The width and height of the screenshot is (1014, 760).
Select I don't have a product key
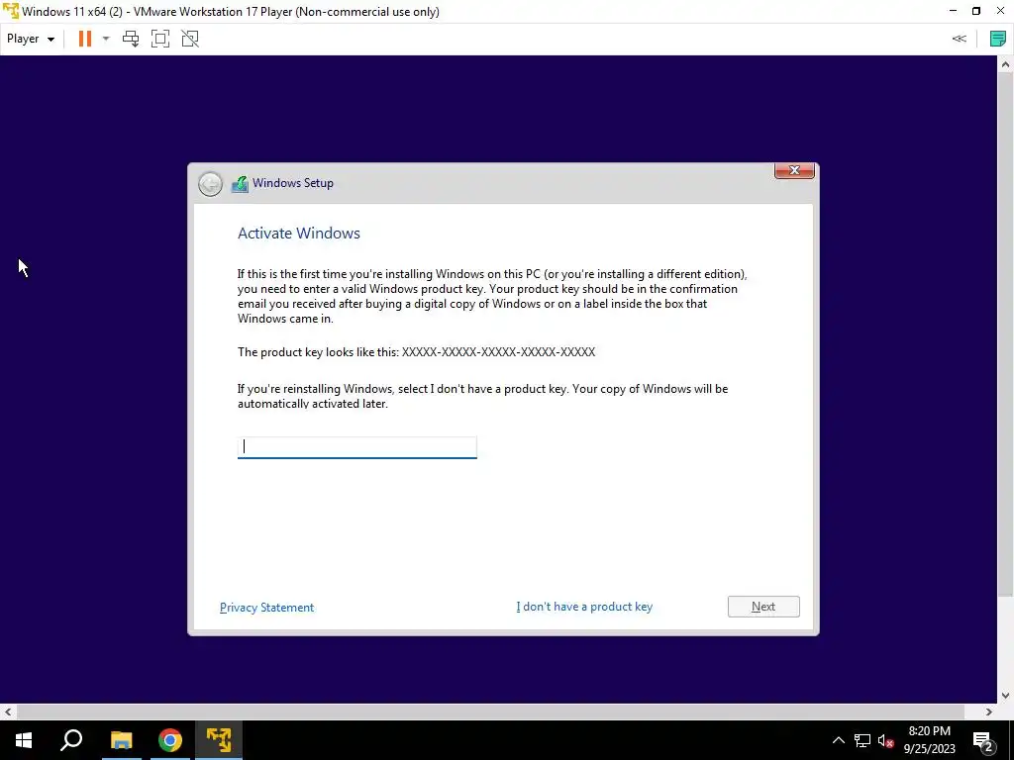(584, 607)
